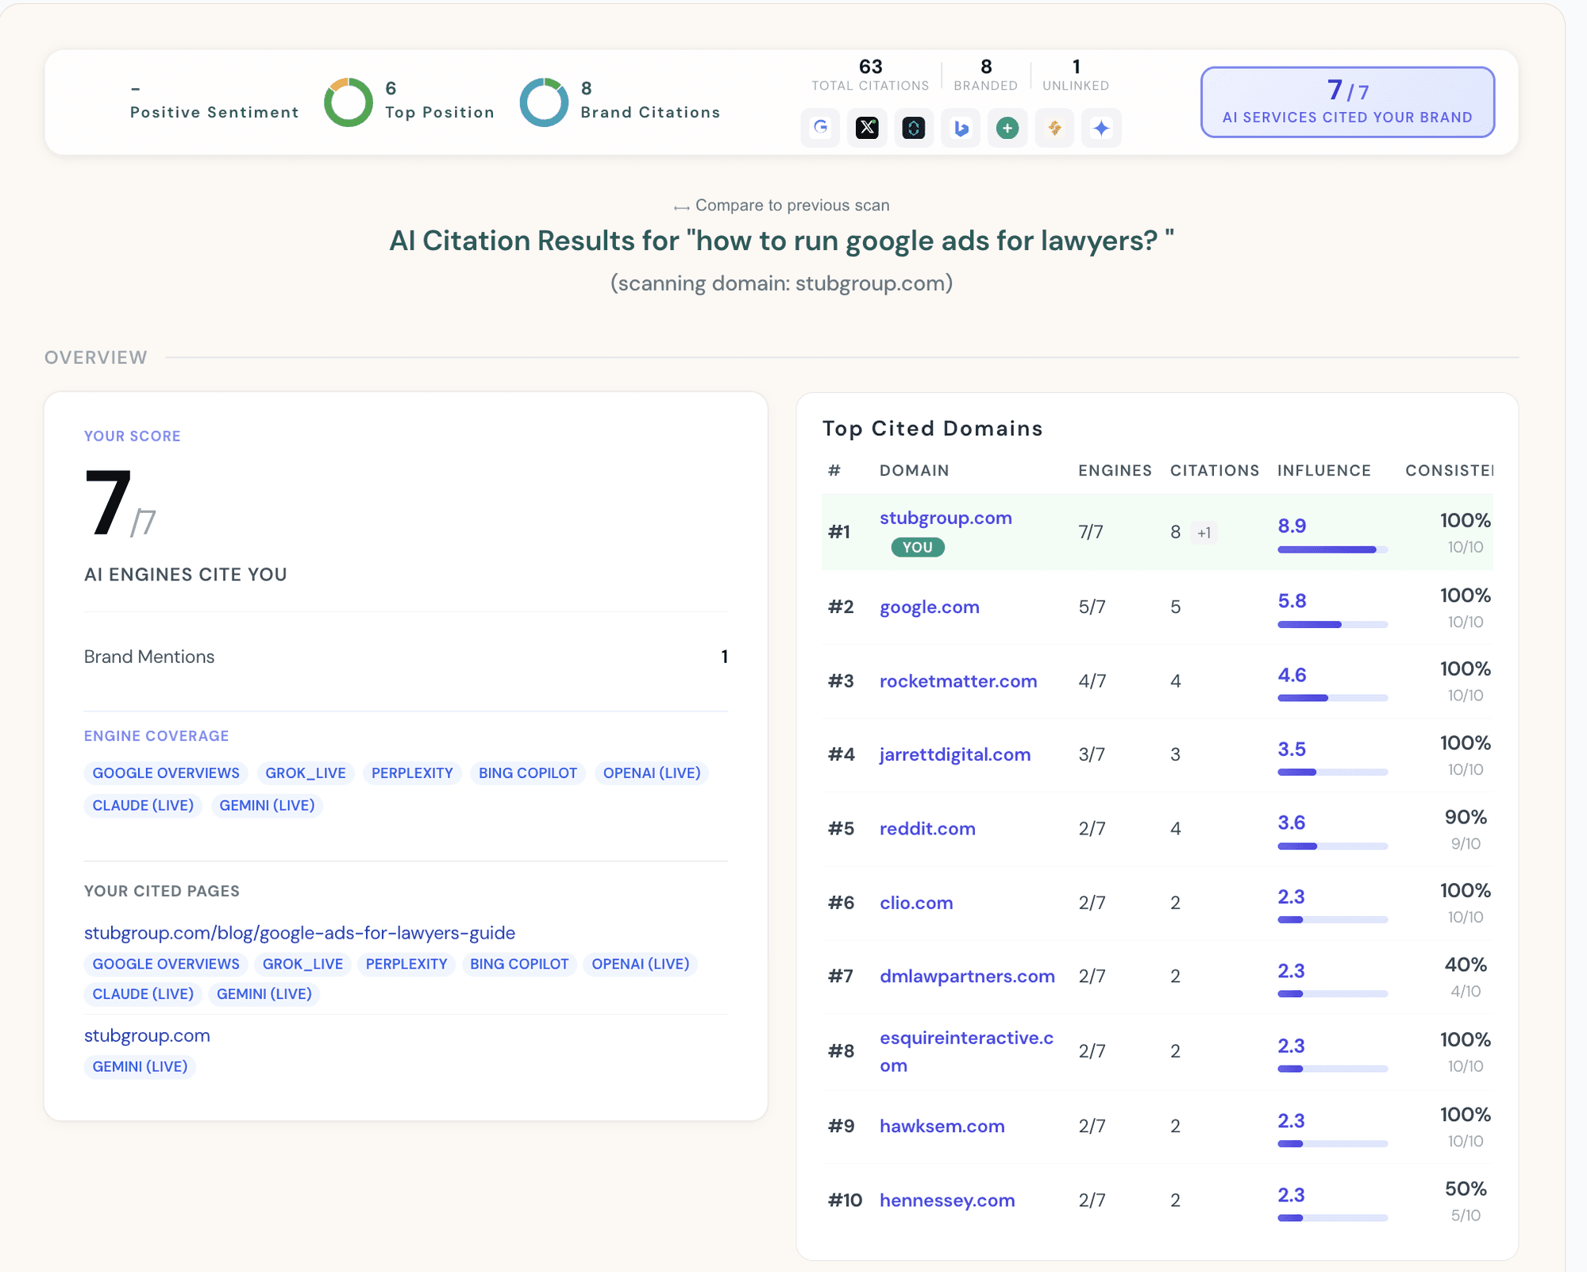This screenshot has height=1272, width=1587.
Task: Click the Top Cited Domains heading
Action: (933, 429)
